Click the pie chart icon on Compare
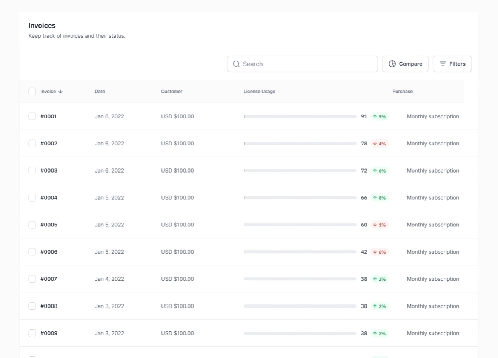This screenshot has height=358, width=498. click(x=392, y=64)
